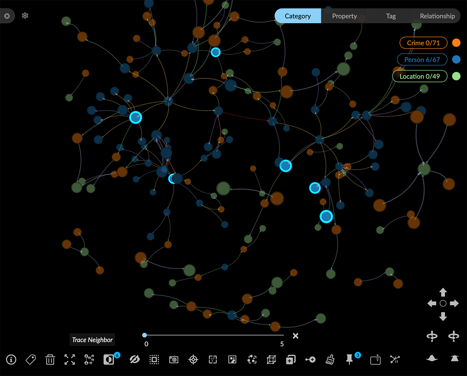
Task: Select the Tag tab
Action: (391, 16)
